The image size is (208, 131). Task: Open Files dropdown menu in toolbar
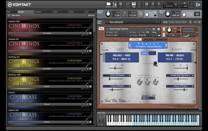click(x=147, y=5)
